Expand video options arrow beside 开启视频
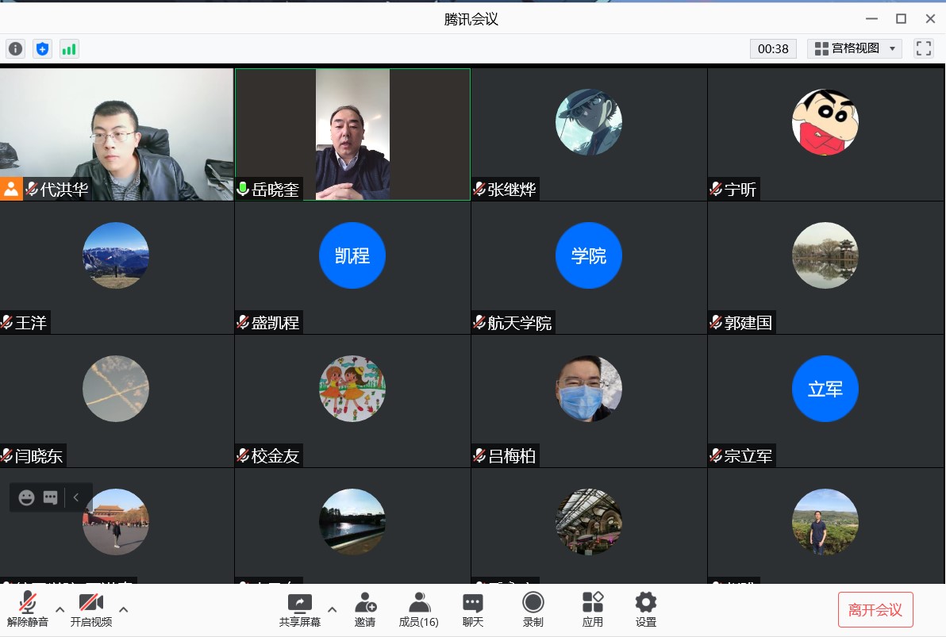The width and height of the screenshot is (946, 637). coord(124,609)
